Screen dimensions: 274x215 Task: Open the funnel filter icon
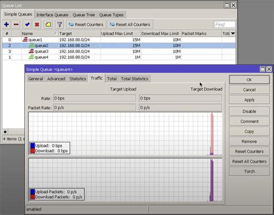(60, 24)
